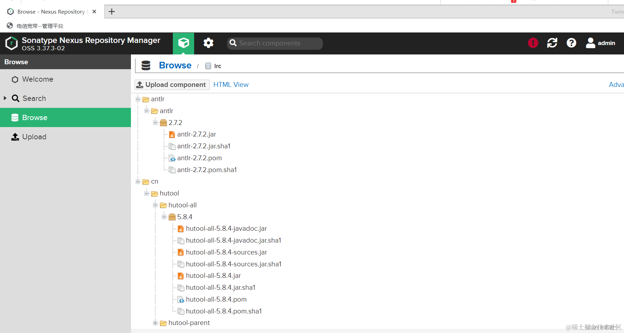This screenshot has width=624, height=333.
Task: Open the Search sidebar menu item
Action: (65, 98)
